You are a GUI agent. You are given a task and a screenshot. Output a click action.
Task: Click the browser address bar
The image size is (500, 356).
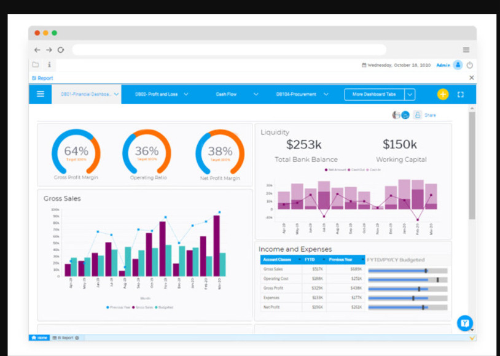click(x=229, y=50)
